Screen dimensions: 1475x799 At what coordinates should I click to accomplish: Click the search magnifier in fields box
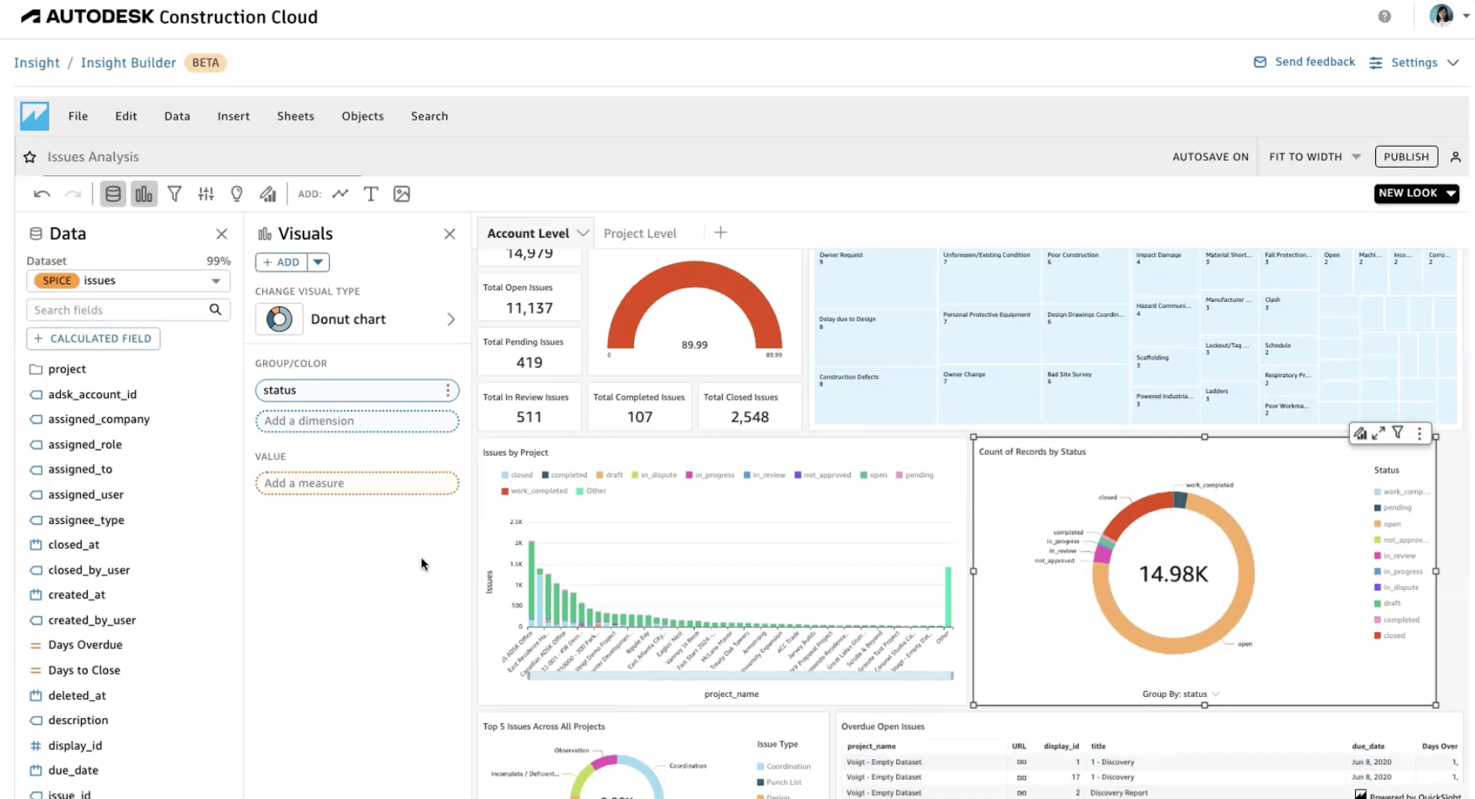(x=215, y=310)
